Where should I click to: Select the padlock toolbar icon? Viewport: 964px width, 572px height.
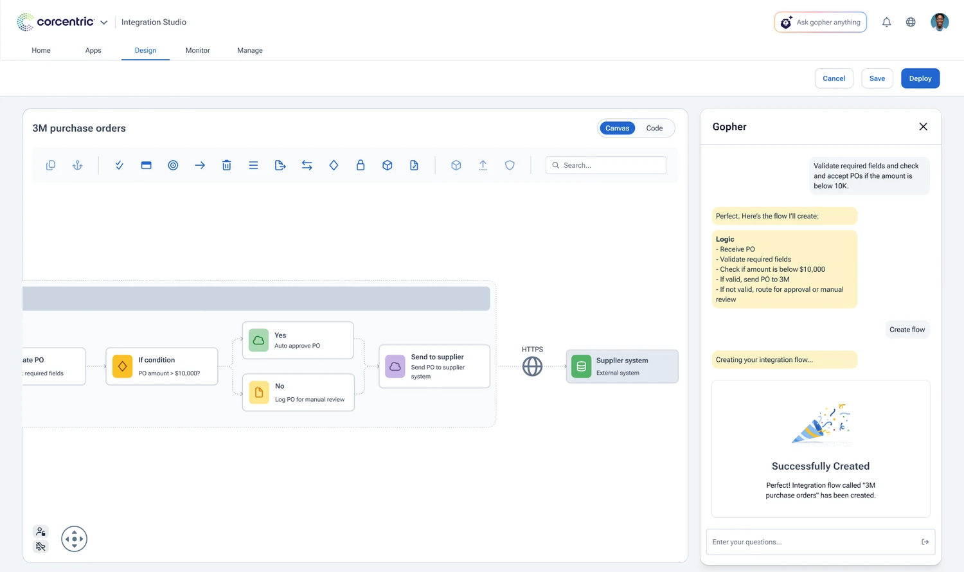tap(361, 165)
